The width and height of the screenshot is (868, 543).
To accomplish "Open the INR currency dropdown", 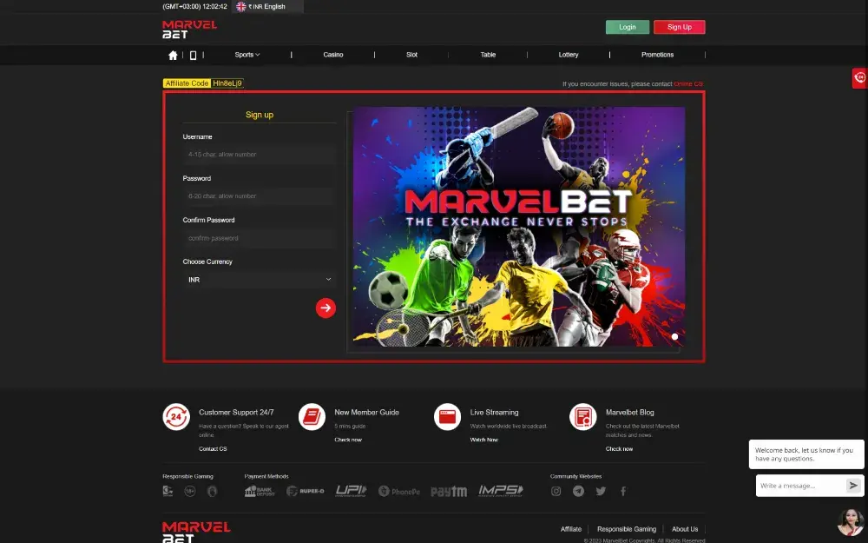I will [258, 279].
